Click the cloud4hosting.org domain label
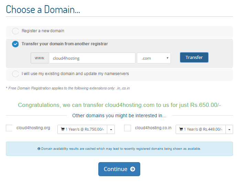Viewport: 242px width, 182px height. point(33,128)
